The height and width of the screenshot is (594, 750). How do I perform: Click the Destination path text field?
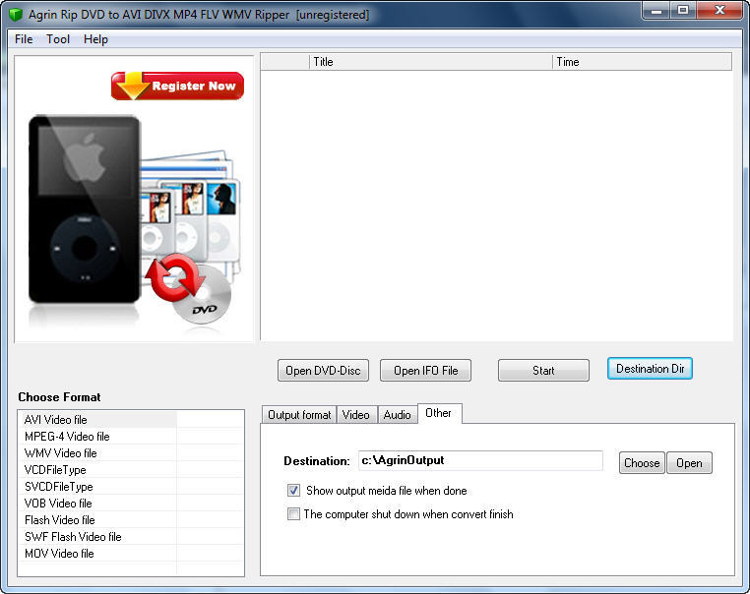click(x=479, y=460)
